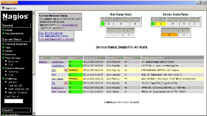This screenshot has height=116, width=207.
Task: Click the Warning header in Service Status Totals
Action: (x=161, y=19)
